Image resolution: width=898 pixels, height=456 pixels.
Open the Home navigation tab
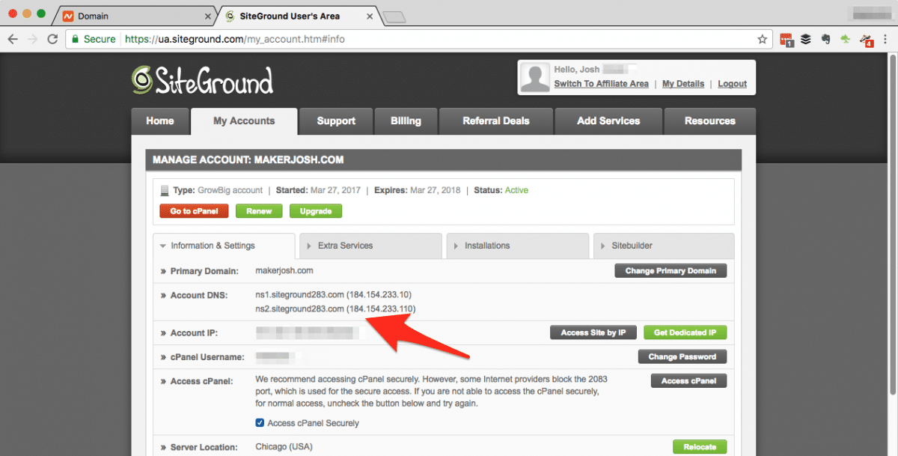coord(160,121)
